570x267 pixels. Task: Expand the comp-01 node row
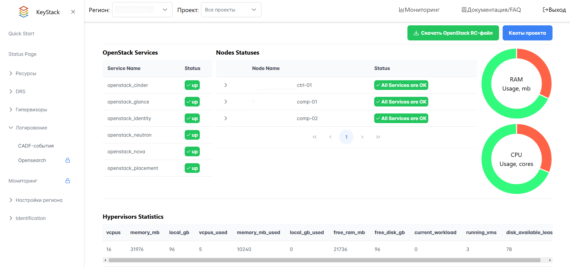point(225,102)
